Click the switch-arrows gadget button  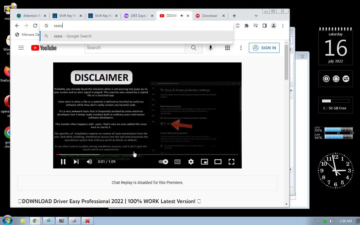[x=346, y=79]
